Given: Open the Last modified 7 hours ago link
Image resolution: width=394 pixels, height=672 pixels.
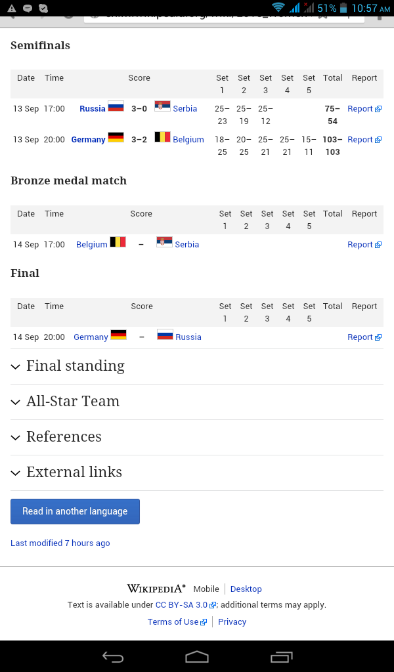Looking at the screenshot, I should click(x=60, y=543).
